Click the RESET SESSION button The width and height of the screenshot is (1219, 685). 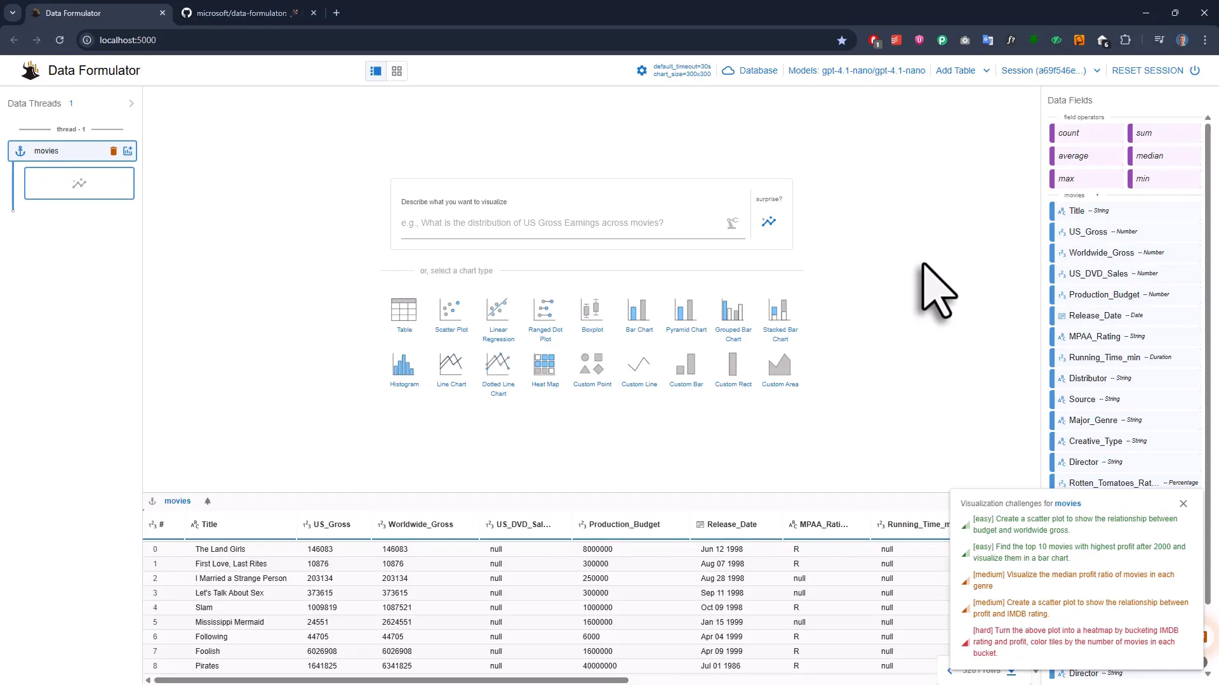coord(1147,70)
